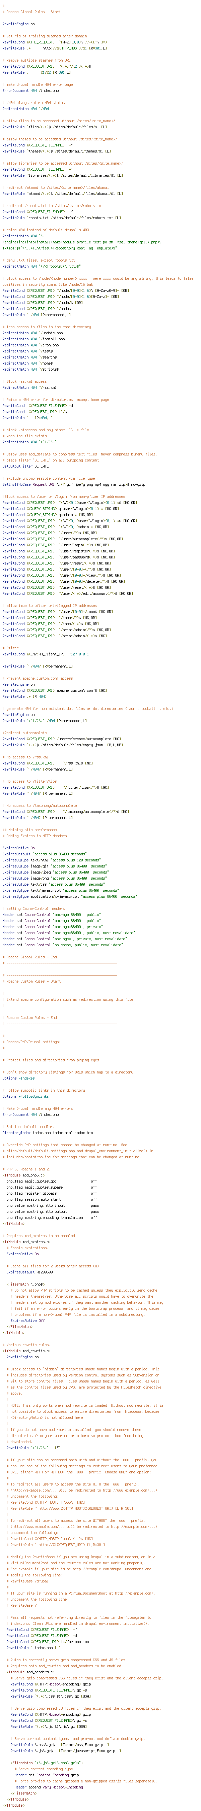Click the 'ExpiresByType text/css' line
The height and width of the screenshot is (1811, 201).
(x=54, y=884)
